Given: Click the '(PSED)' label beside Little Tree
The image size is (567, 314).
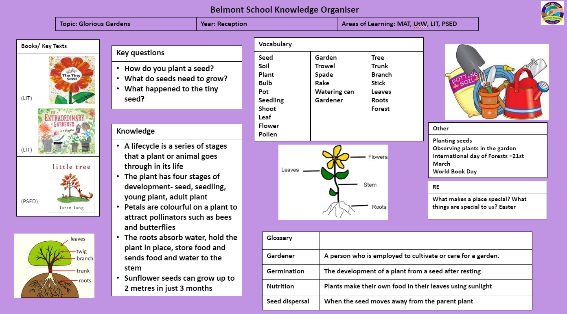Looking at the screenshot, I should click(x=29, y=201).
